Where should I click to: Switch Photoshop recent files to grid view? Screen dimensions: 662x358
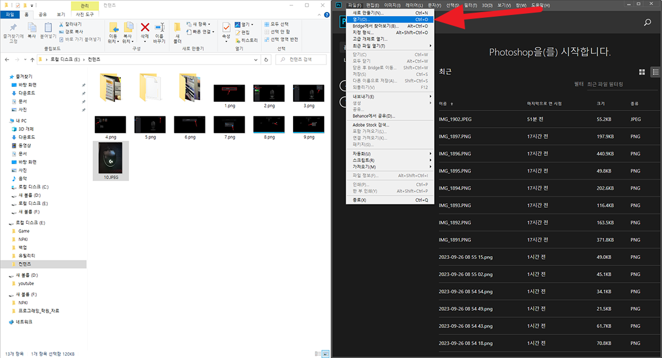coord(642,72)
